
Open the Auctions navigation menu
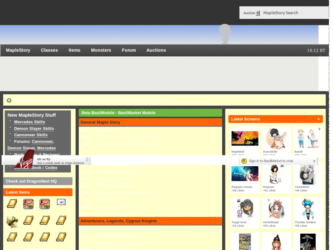[x=156, y=50]
